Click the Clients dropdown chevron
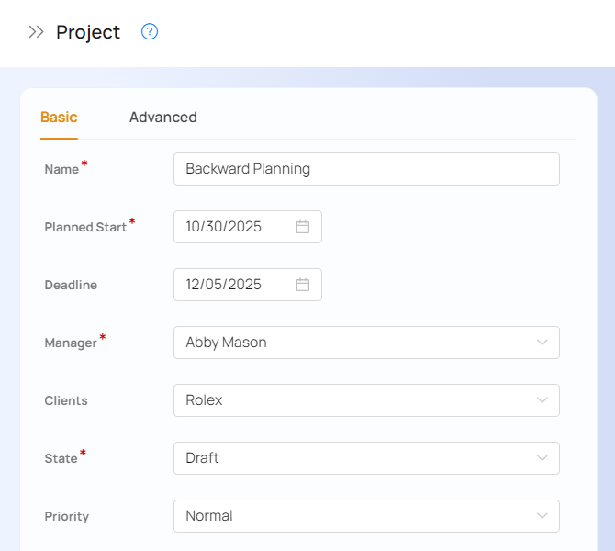 (542, 400)
